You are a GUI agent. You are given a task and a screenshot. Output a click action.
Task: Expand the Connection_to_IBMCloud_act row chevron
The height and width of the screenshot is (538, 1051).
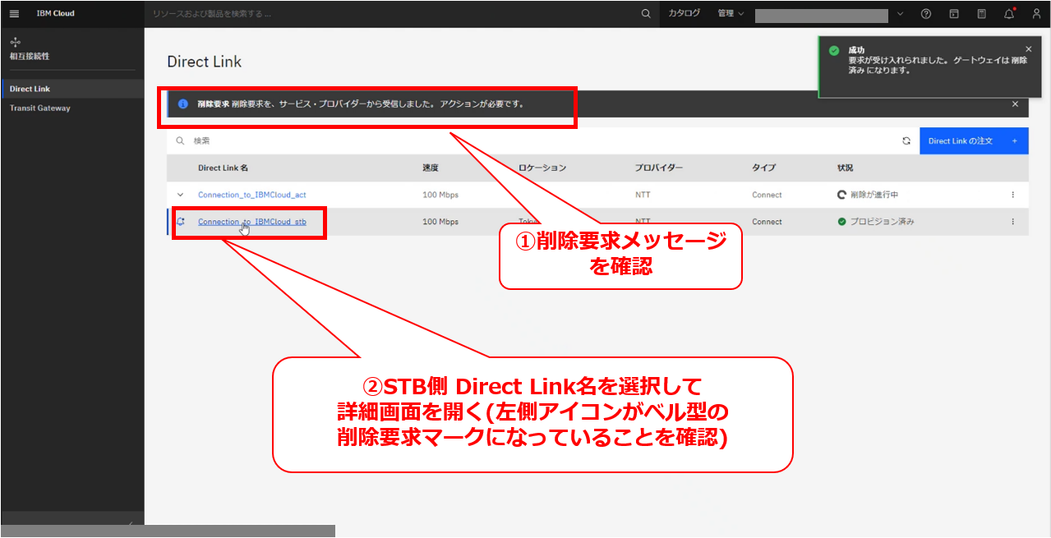(x=181, y=195)
